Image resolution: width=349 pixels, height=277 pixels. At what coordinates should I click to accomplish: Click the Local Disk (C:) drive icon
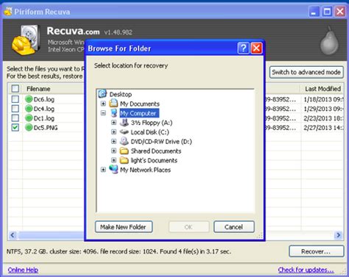124,132
